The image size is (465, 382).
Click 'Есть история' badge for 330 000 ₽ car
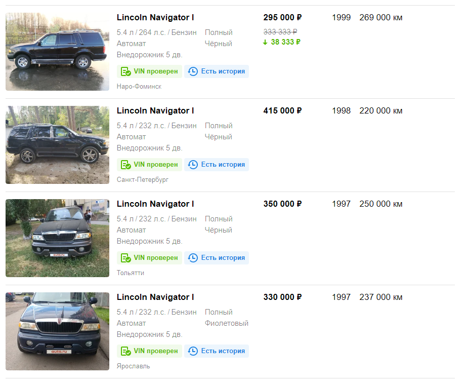(x=217, y=351)
